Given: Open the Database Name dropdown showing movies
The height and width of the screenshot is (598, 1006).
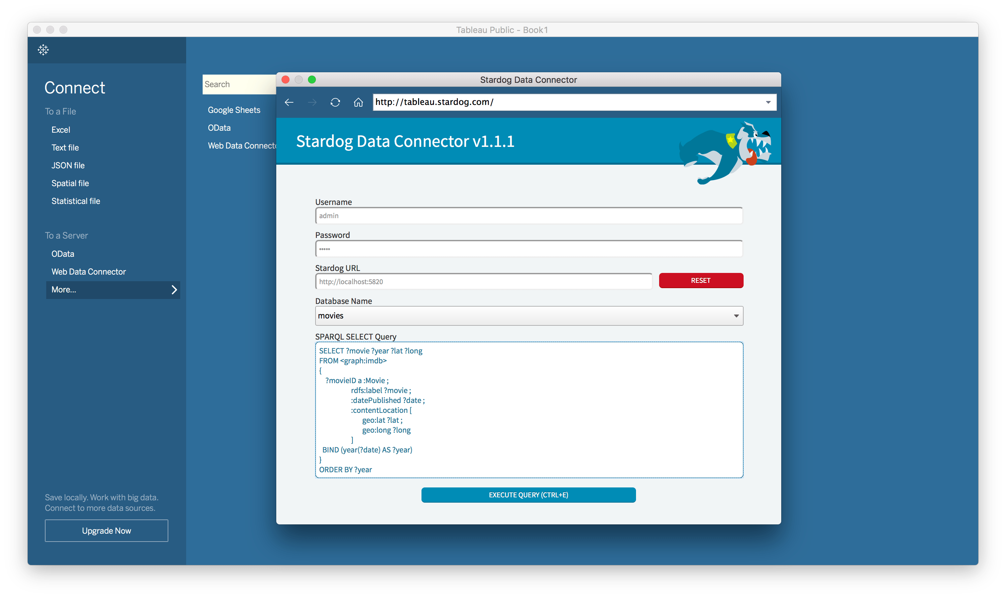Looking at the screenshot, I should pyautogui.click(x=529, y=316).
